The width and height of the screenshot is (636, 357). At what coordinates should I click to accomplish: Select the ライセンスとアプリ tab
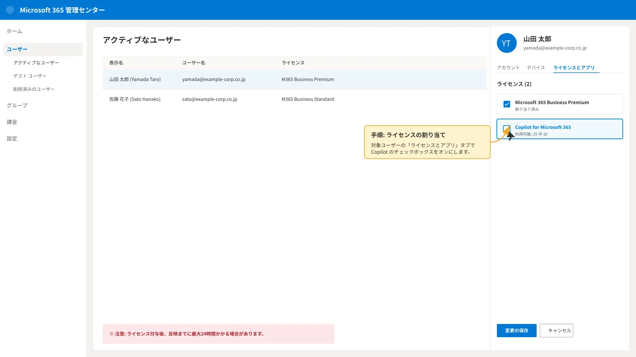tap(574, 68)
